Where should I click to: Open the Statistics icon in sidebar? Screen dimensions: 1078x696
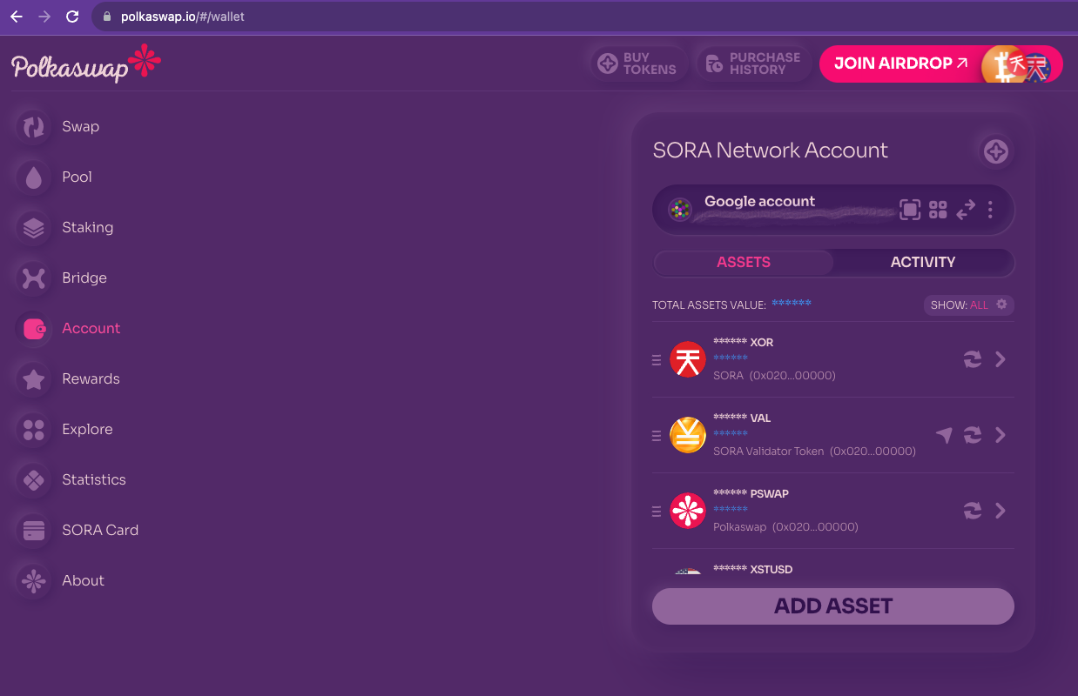click(x=34, y=480)
